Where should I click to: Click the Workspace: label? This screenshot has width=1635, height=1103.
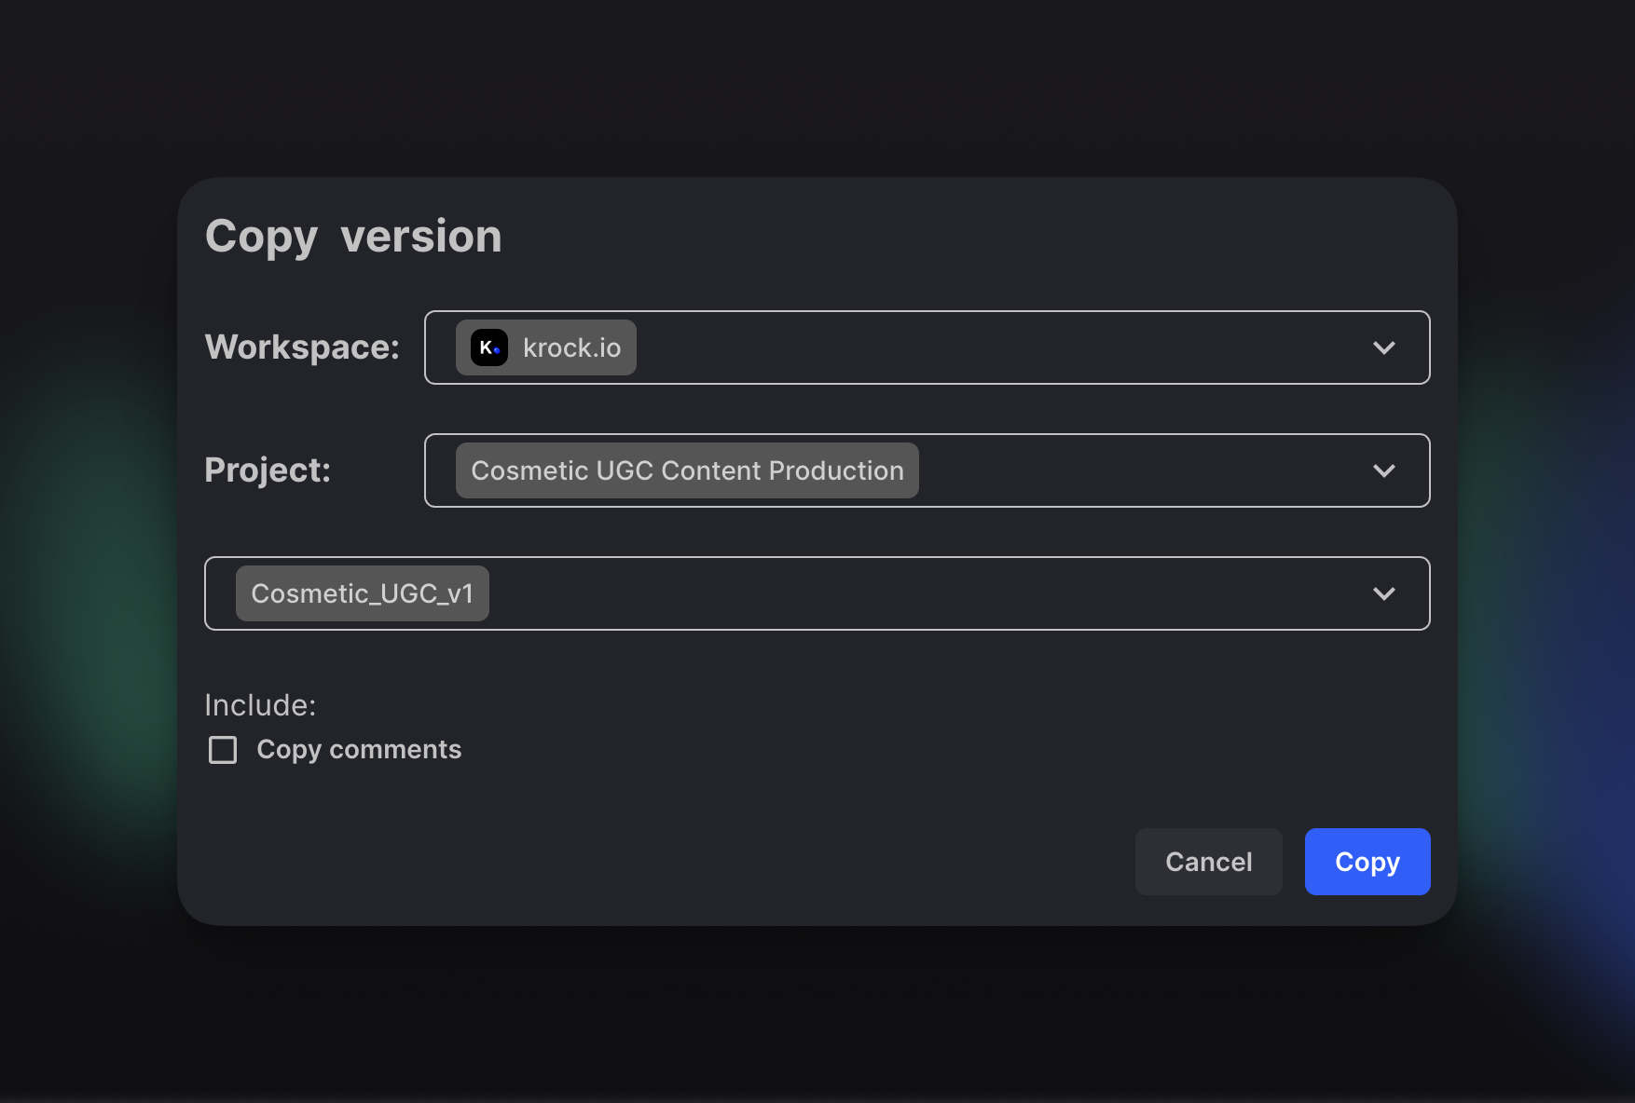click(302, 347)
